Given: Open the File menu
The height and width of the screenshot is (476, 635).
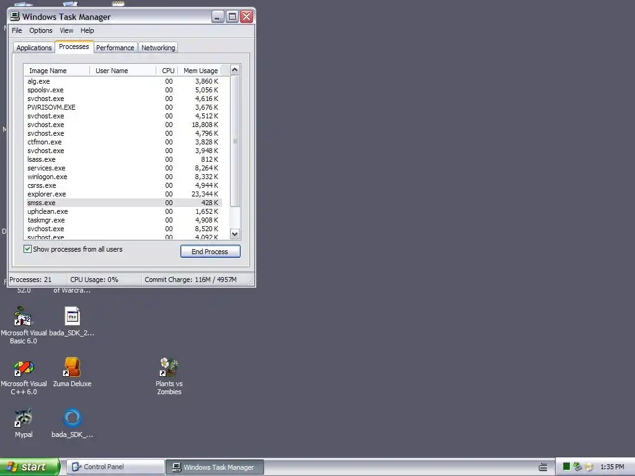Looking at the screenshot, I should point(17,30).
